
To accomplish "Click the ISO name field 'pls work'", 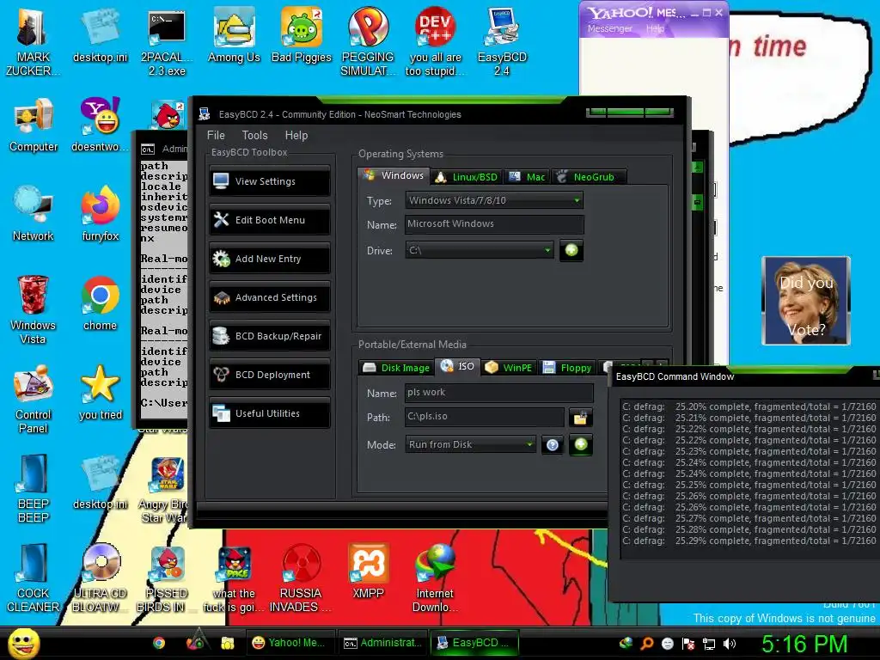I will 498,392.
